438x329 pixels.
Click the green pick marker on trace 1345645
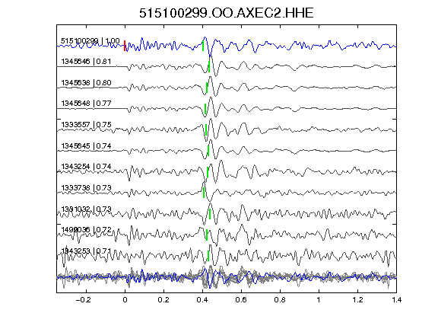pos(208,151)
